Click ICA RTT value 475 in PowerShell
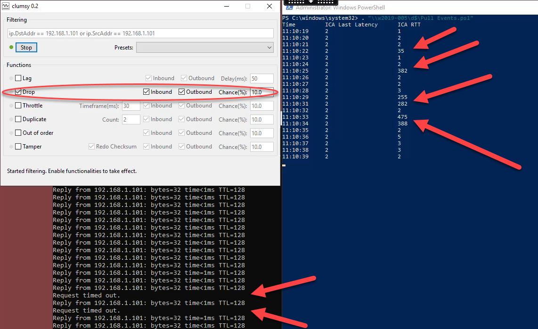This screenshot has width=538, height=329. (402, 117)
